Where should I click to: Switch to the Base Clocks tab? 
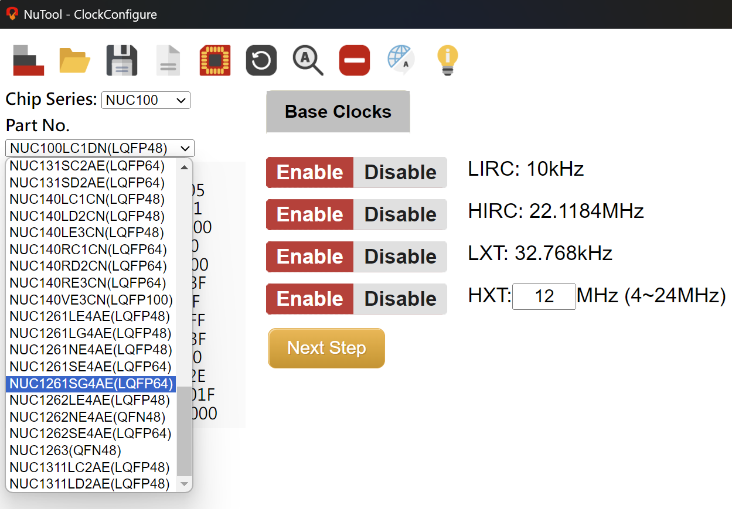[x=338, y=112]
